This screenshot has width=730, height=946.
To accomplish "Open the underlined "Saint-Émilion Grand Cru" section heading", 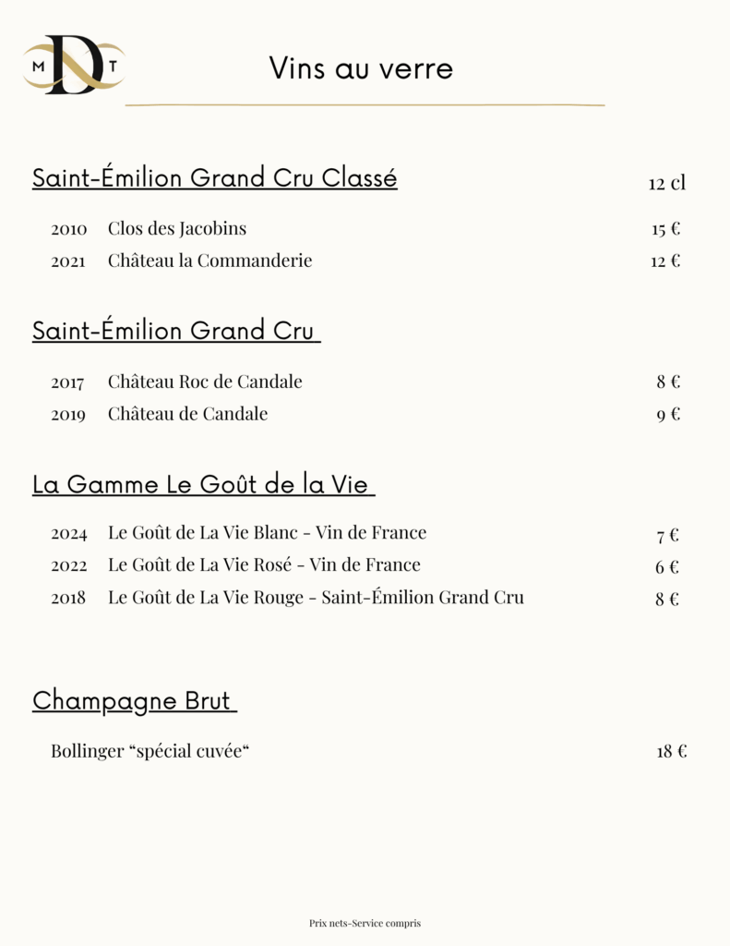I will coord(175,331).
